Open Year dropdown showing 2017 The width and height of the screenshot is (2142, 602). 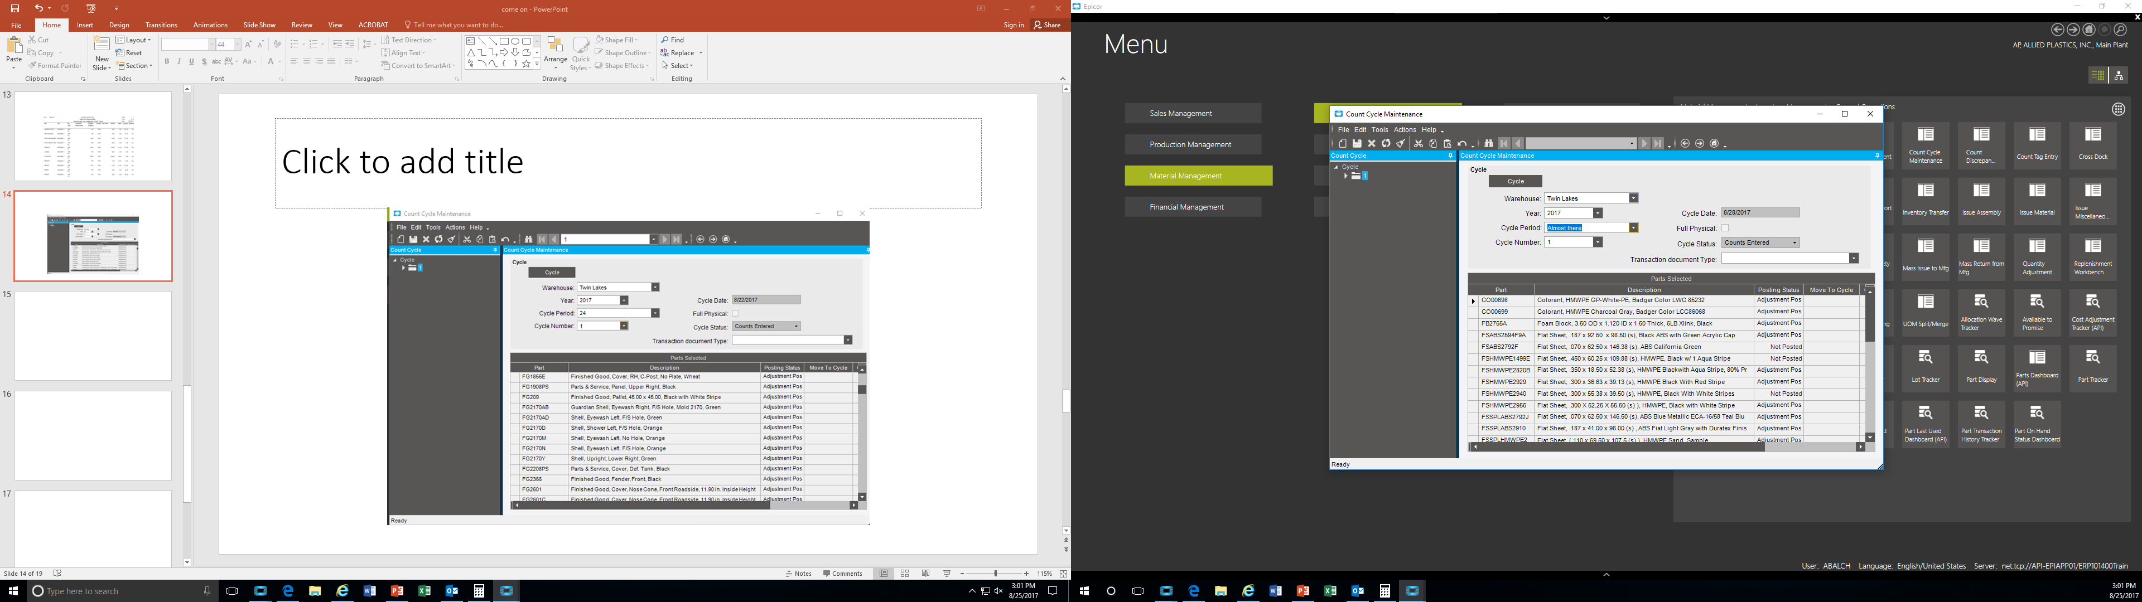tap(1598, 213)
